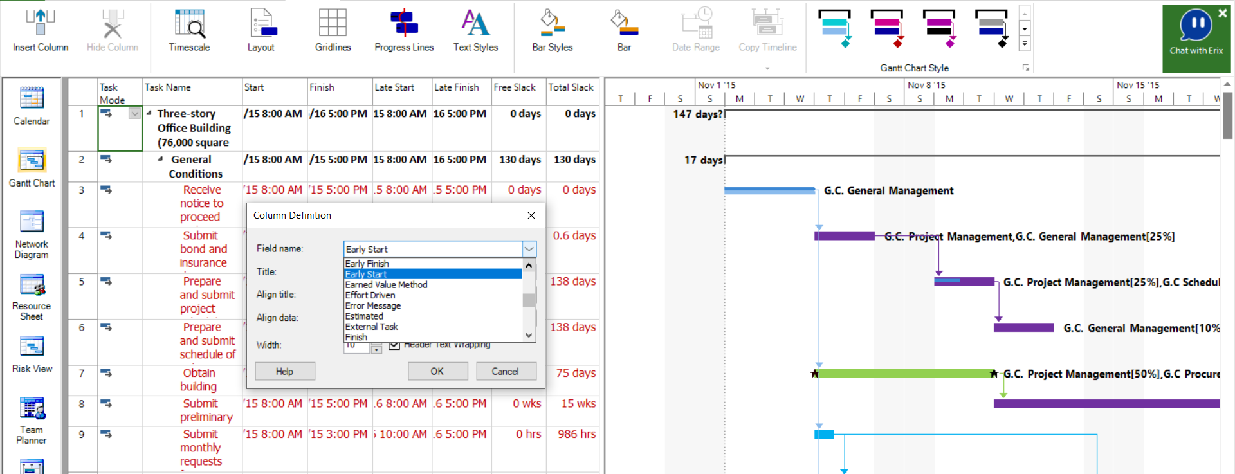Choose Effort Driven field
The image size is (1235, 474).
point(433,295)
